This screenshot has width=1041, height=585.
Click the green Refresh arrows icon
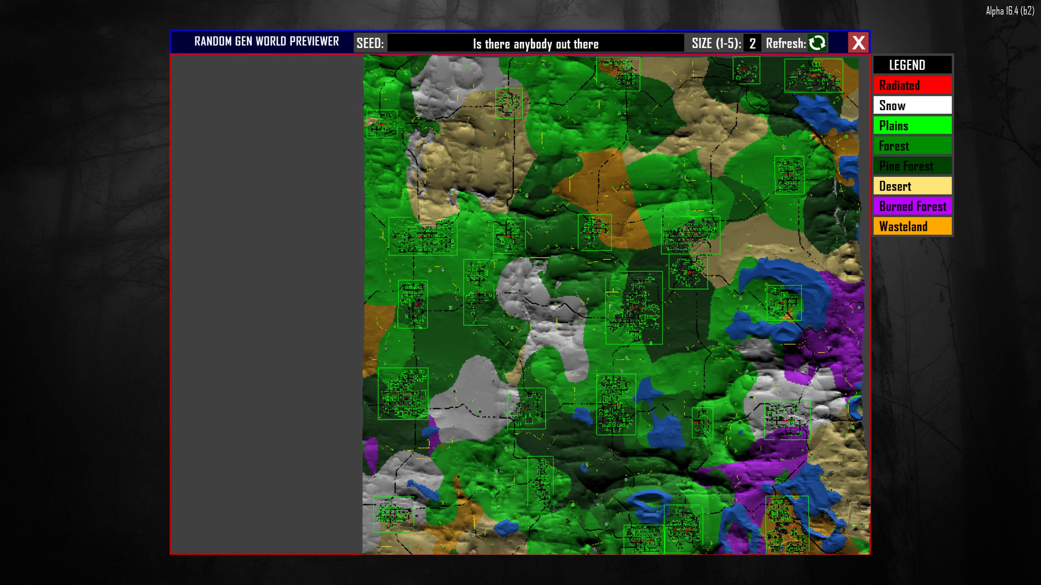[817, 43]
